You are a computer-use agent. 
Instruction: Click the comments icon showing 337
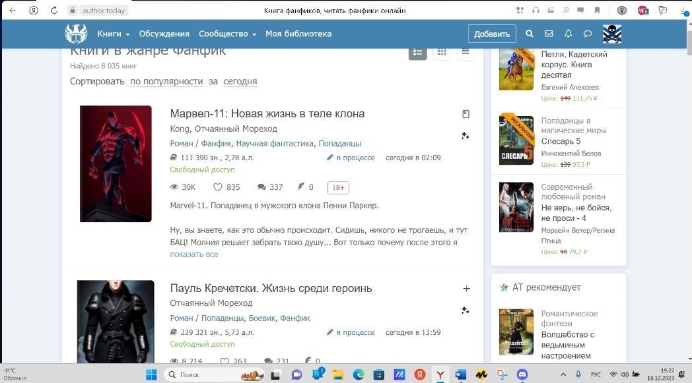261,187
